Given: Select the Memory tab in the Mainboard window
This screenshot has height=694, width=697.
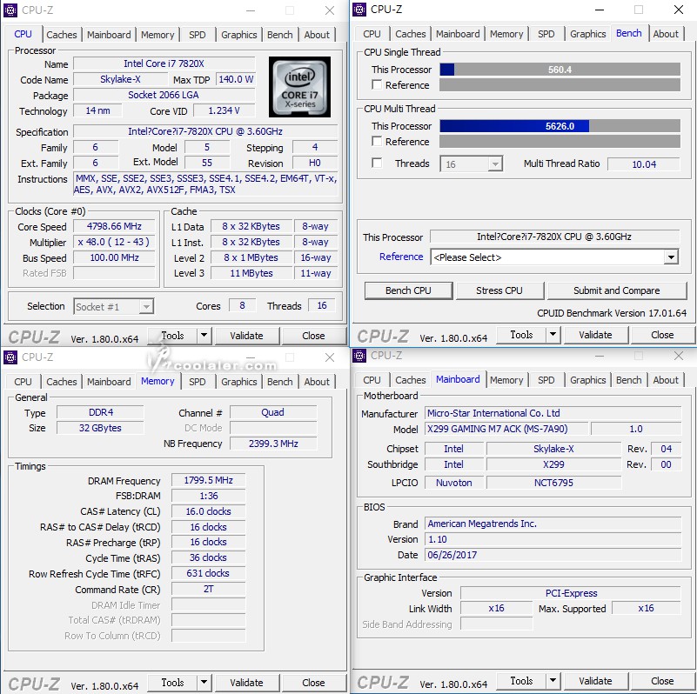Looking at the screenshot, I should (506, 380).
